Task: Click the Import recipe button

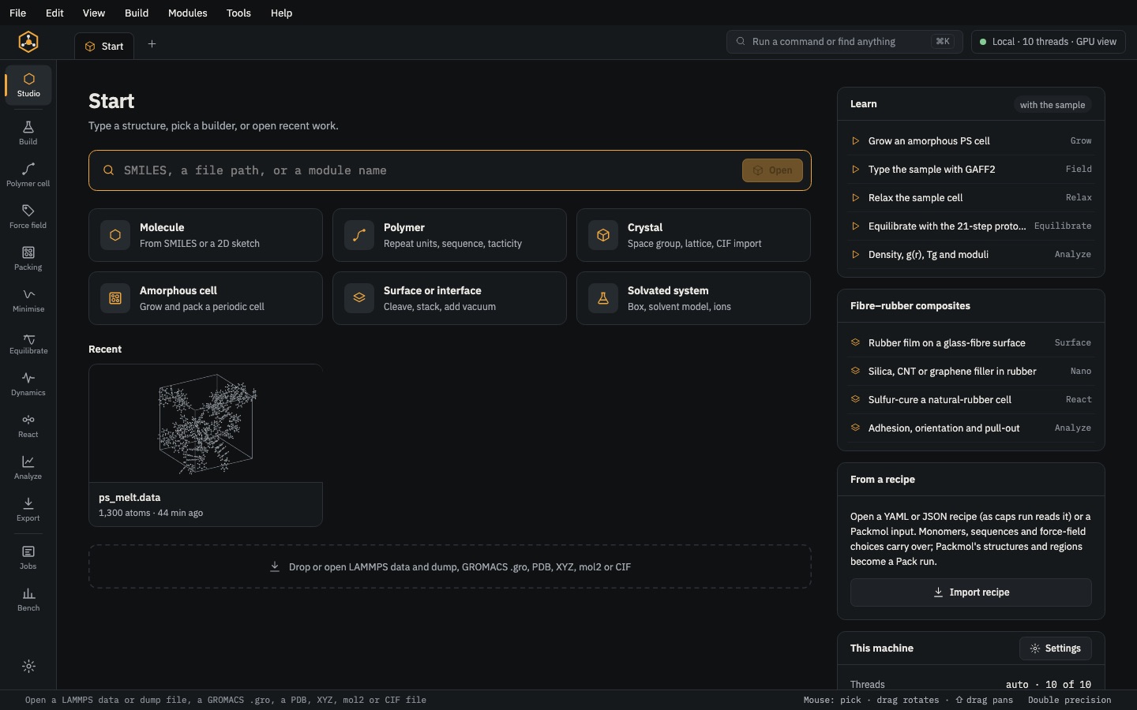Action: click(970, 592)
